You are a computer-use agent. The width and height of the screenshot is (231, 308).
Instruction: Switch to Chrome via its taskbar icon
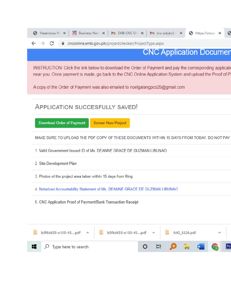(215, 247)
